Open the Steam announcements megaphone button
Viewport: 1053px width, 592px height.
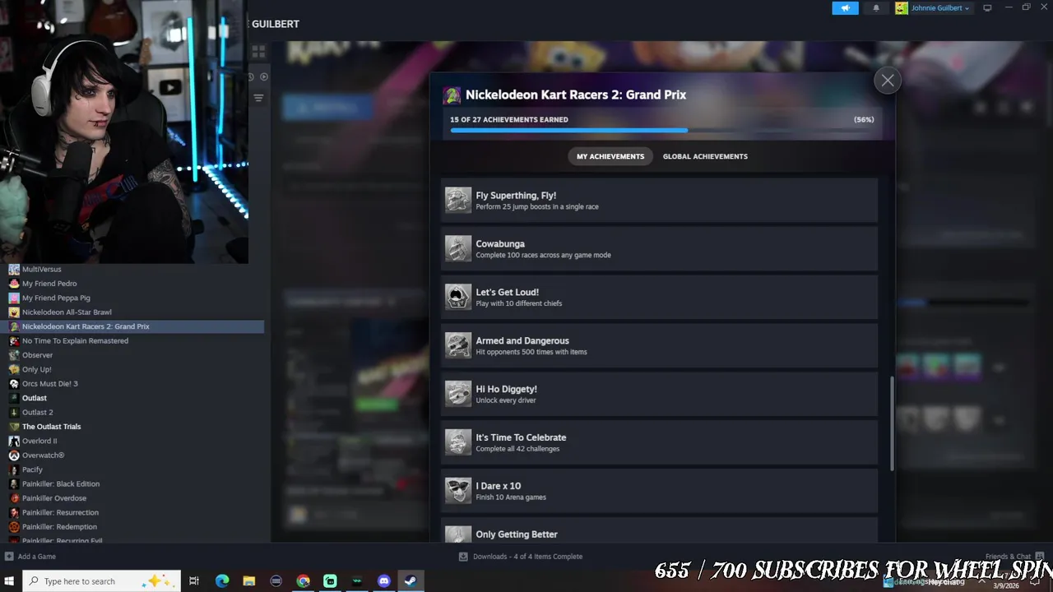845,8
